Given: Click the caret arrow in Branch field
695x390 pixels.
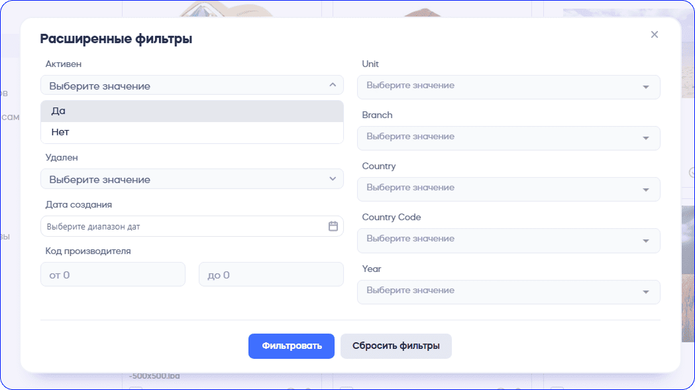Looking at the screenshot, I should (646, 138).
